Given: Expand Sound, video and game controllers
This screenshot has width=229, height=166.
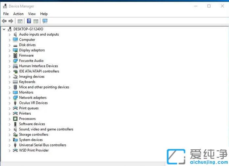Looking at the screenshot, I should pos(10,129).
